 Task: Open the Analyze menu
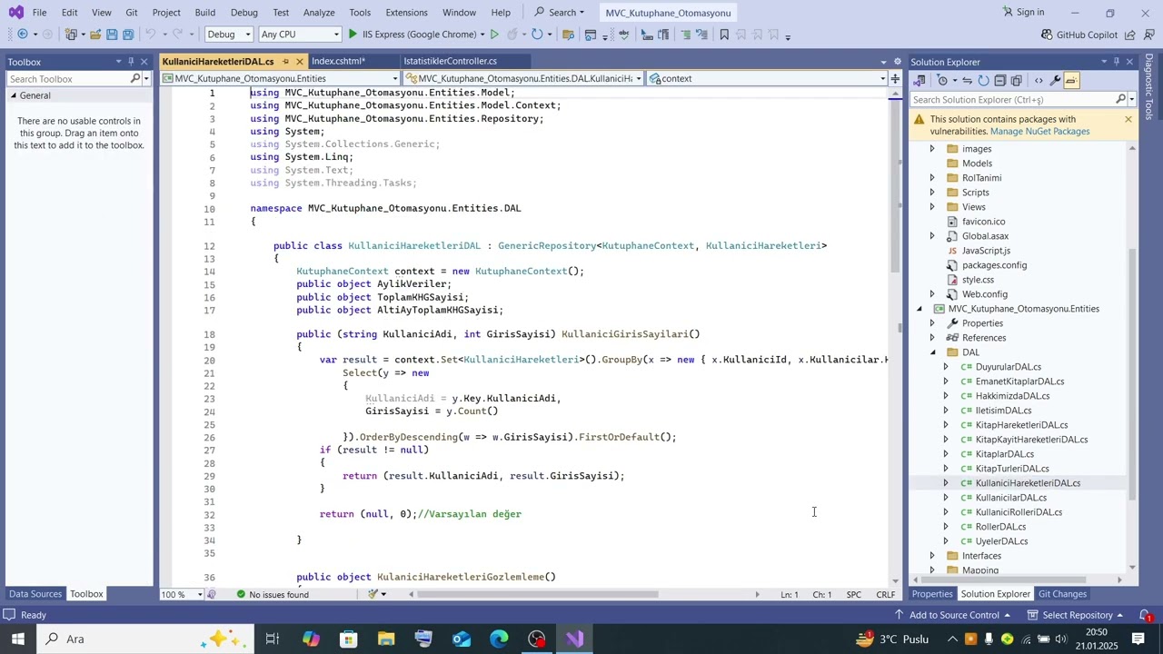(x=319, y=13)
